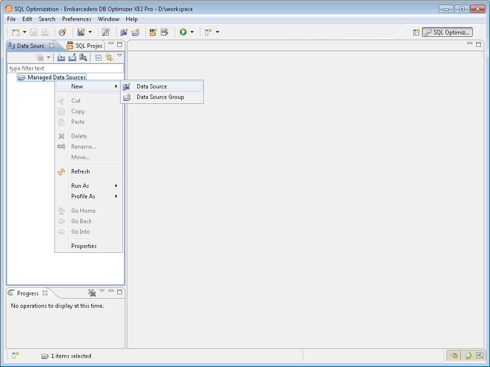Click '1 items selected' status text

click(x=71, y=356)
